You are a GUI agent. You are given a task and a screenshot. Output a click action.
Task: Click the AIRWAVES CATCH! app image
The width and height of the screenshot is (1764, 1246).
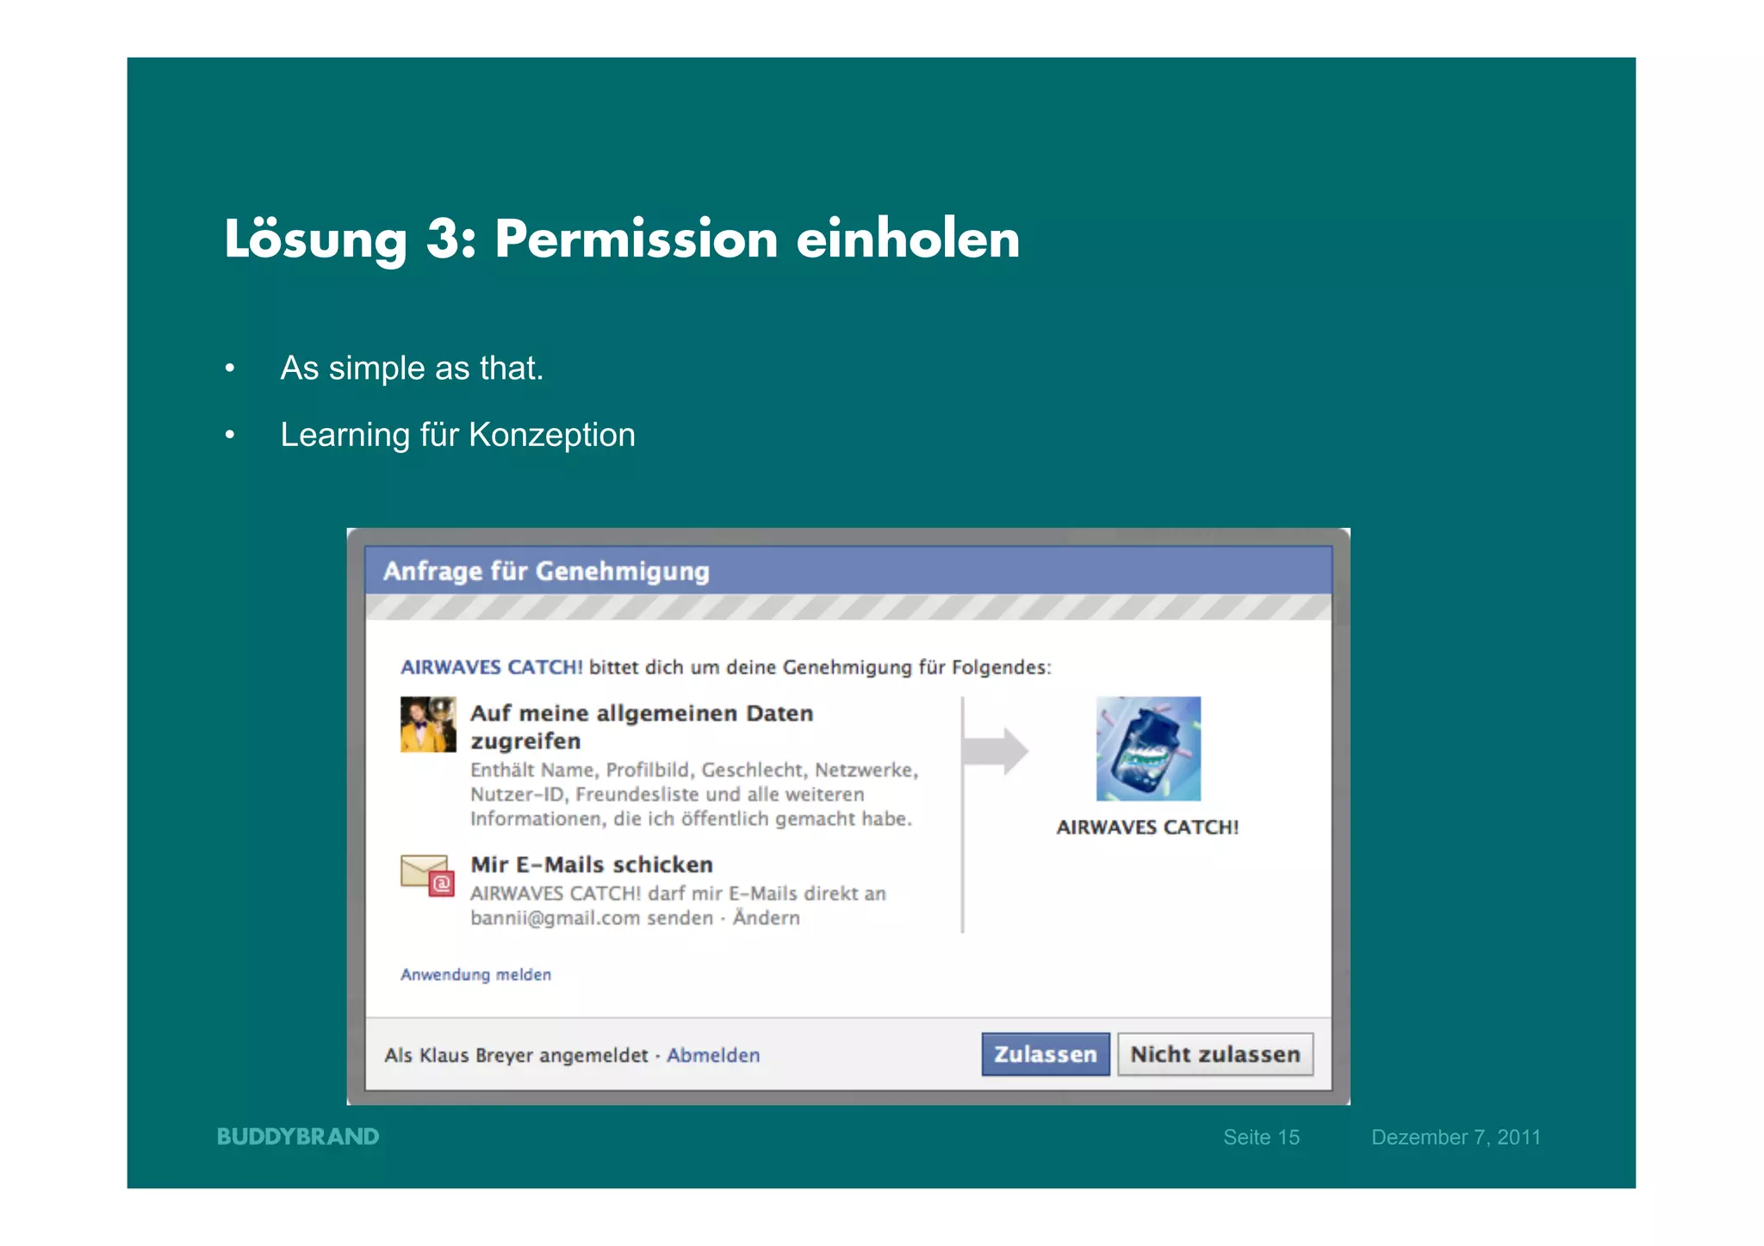(1148, 748)
